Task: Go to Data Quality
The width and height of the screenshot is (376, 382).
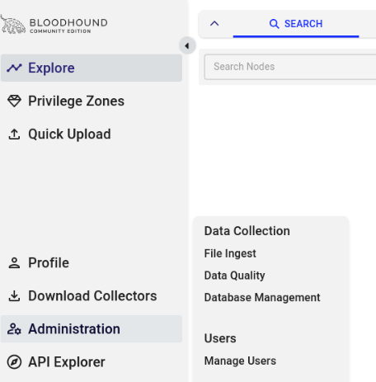Action: tap(234, 276)
